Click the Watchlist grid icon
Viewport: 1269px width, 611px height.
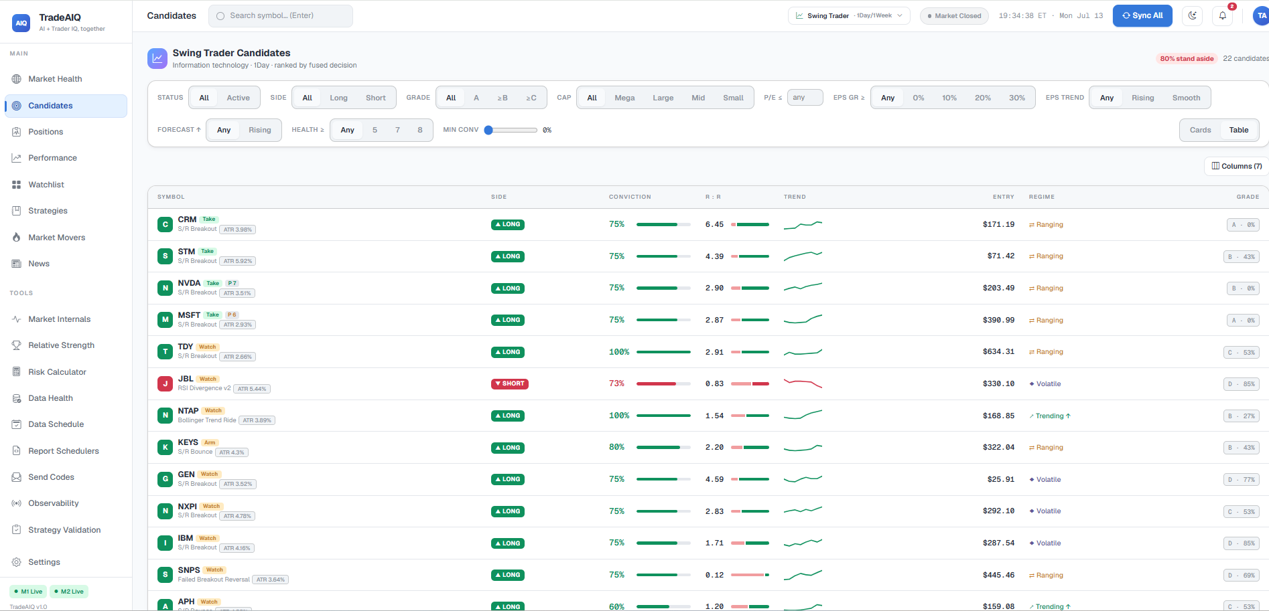(16, 185)
